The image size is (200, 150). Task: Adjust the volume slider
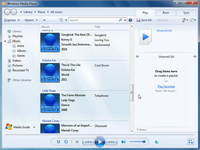[137, 142]
